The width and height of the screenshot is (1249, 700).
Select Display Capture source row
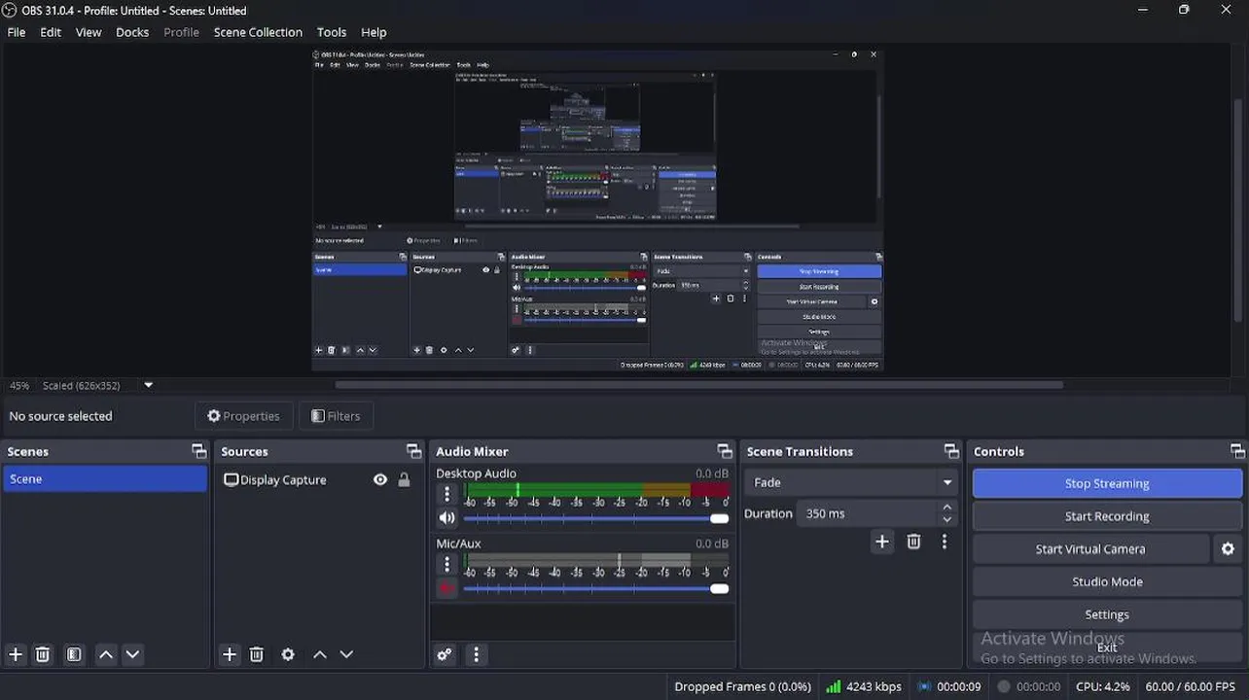point(318,479)
